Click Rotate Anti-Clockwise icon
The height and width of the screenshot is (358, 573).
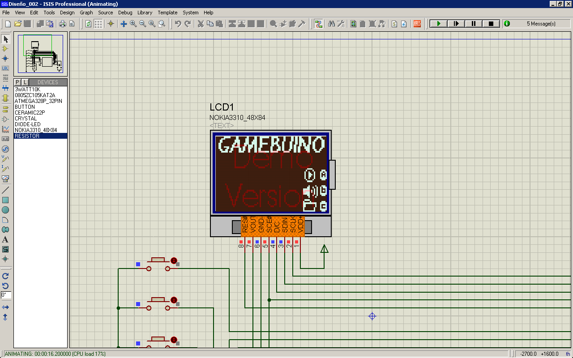pyautogui.click(x=5, y=286)
